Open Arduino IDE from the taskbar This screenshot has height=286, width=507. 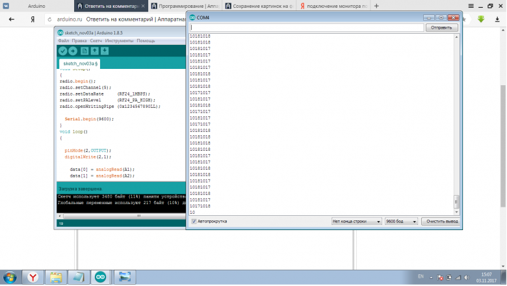click(x=101, y=277)
